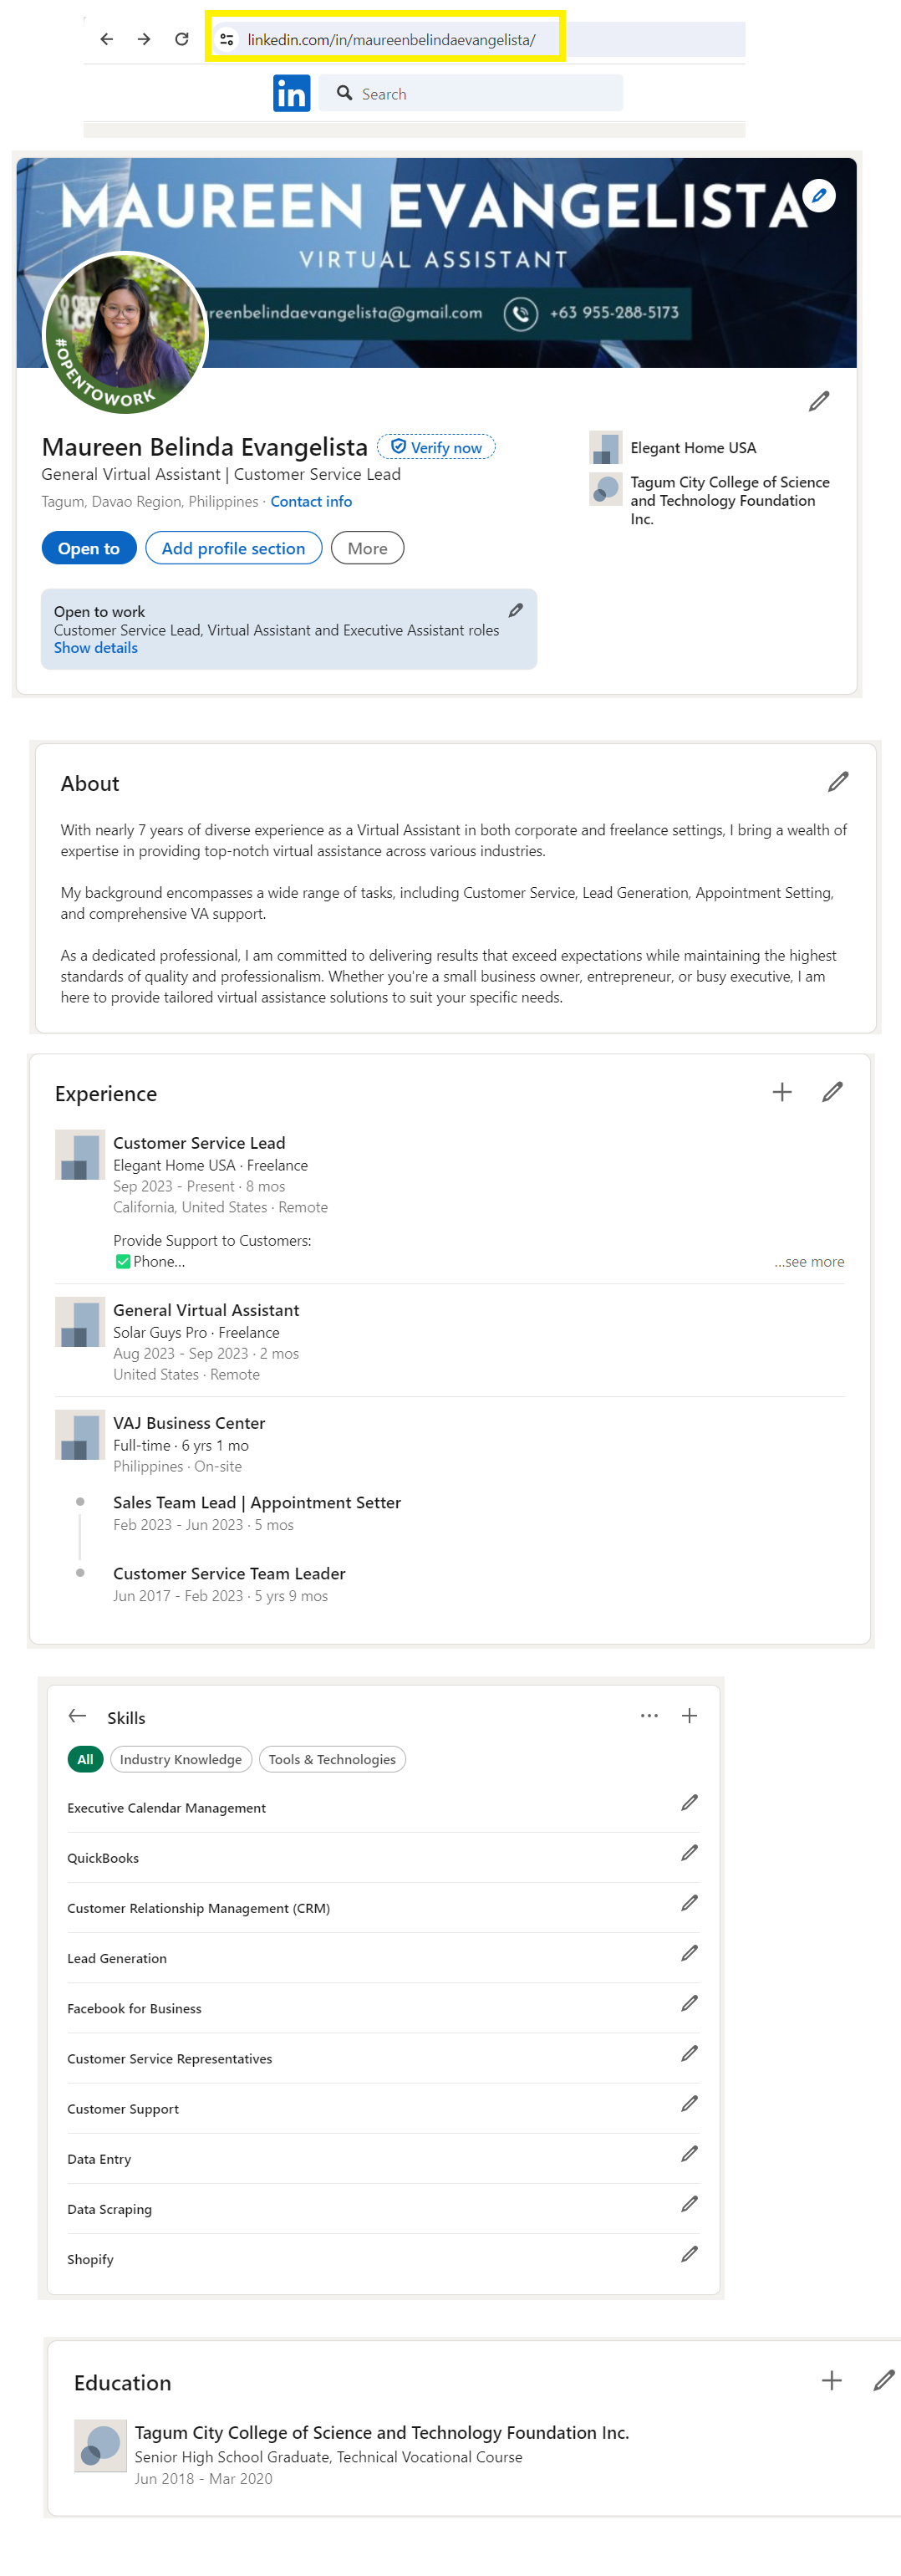Image resolution: width=901 pixels, height=2576 pixels.
Task: Select the All skills filter
Action: [x=85, y=1759]
